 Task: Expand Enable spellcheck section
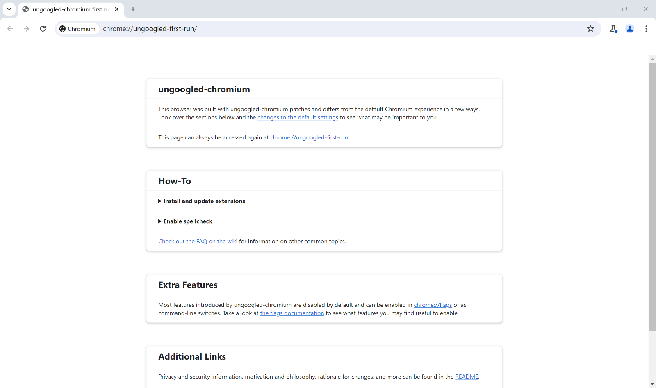[x=185, y=221]
